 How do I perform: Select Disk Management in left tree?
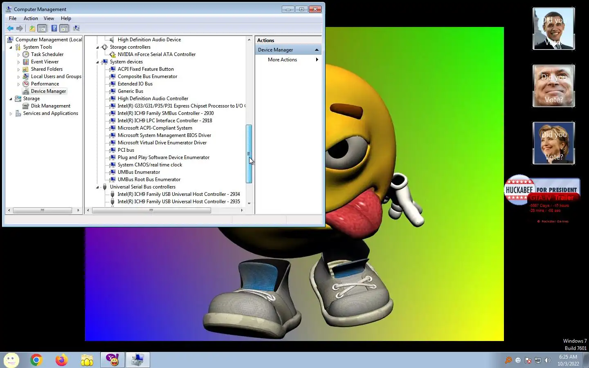click(x=51, y=106)
